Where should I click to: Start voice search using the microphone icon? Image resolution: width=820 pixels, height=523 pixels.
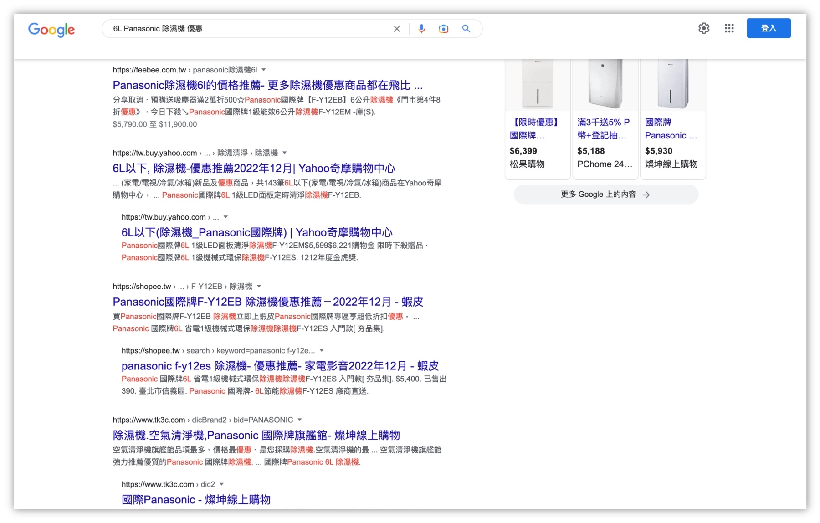421,28
